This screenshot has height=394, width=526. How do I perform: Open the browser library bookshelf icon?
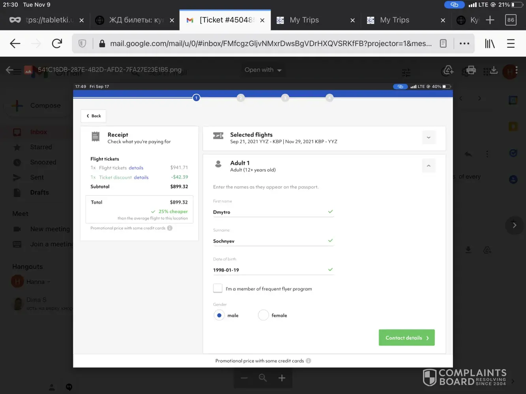click(x=490, y=43)
